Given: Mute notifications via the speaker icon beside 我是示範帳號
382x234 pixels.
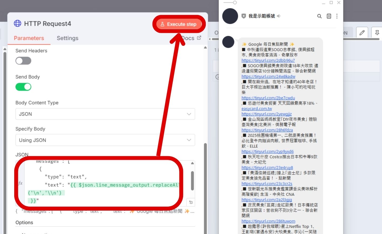Looking at the screenshot, I should click(x=279, y=16).
